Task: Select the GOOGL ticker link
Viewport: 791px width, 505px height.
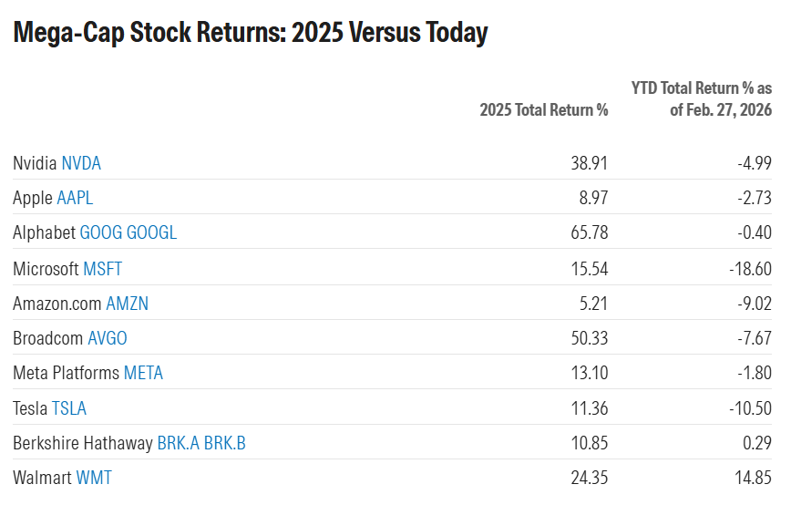Action: point(152,233)
